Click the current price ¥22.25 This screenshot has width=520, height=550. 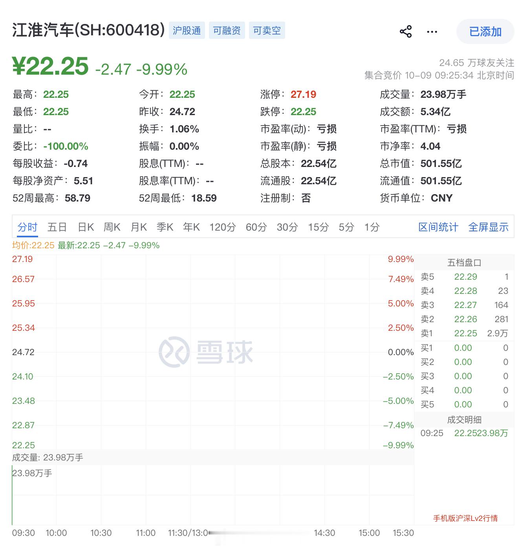(50, 66)
